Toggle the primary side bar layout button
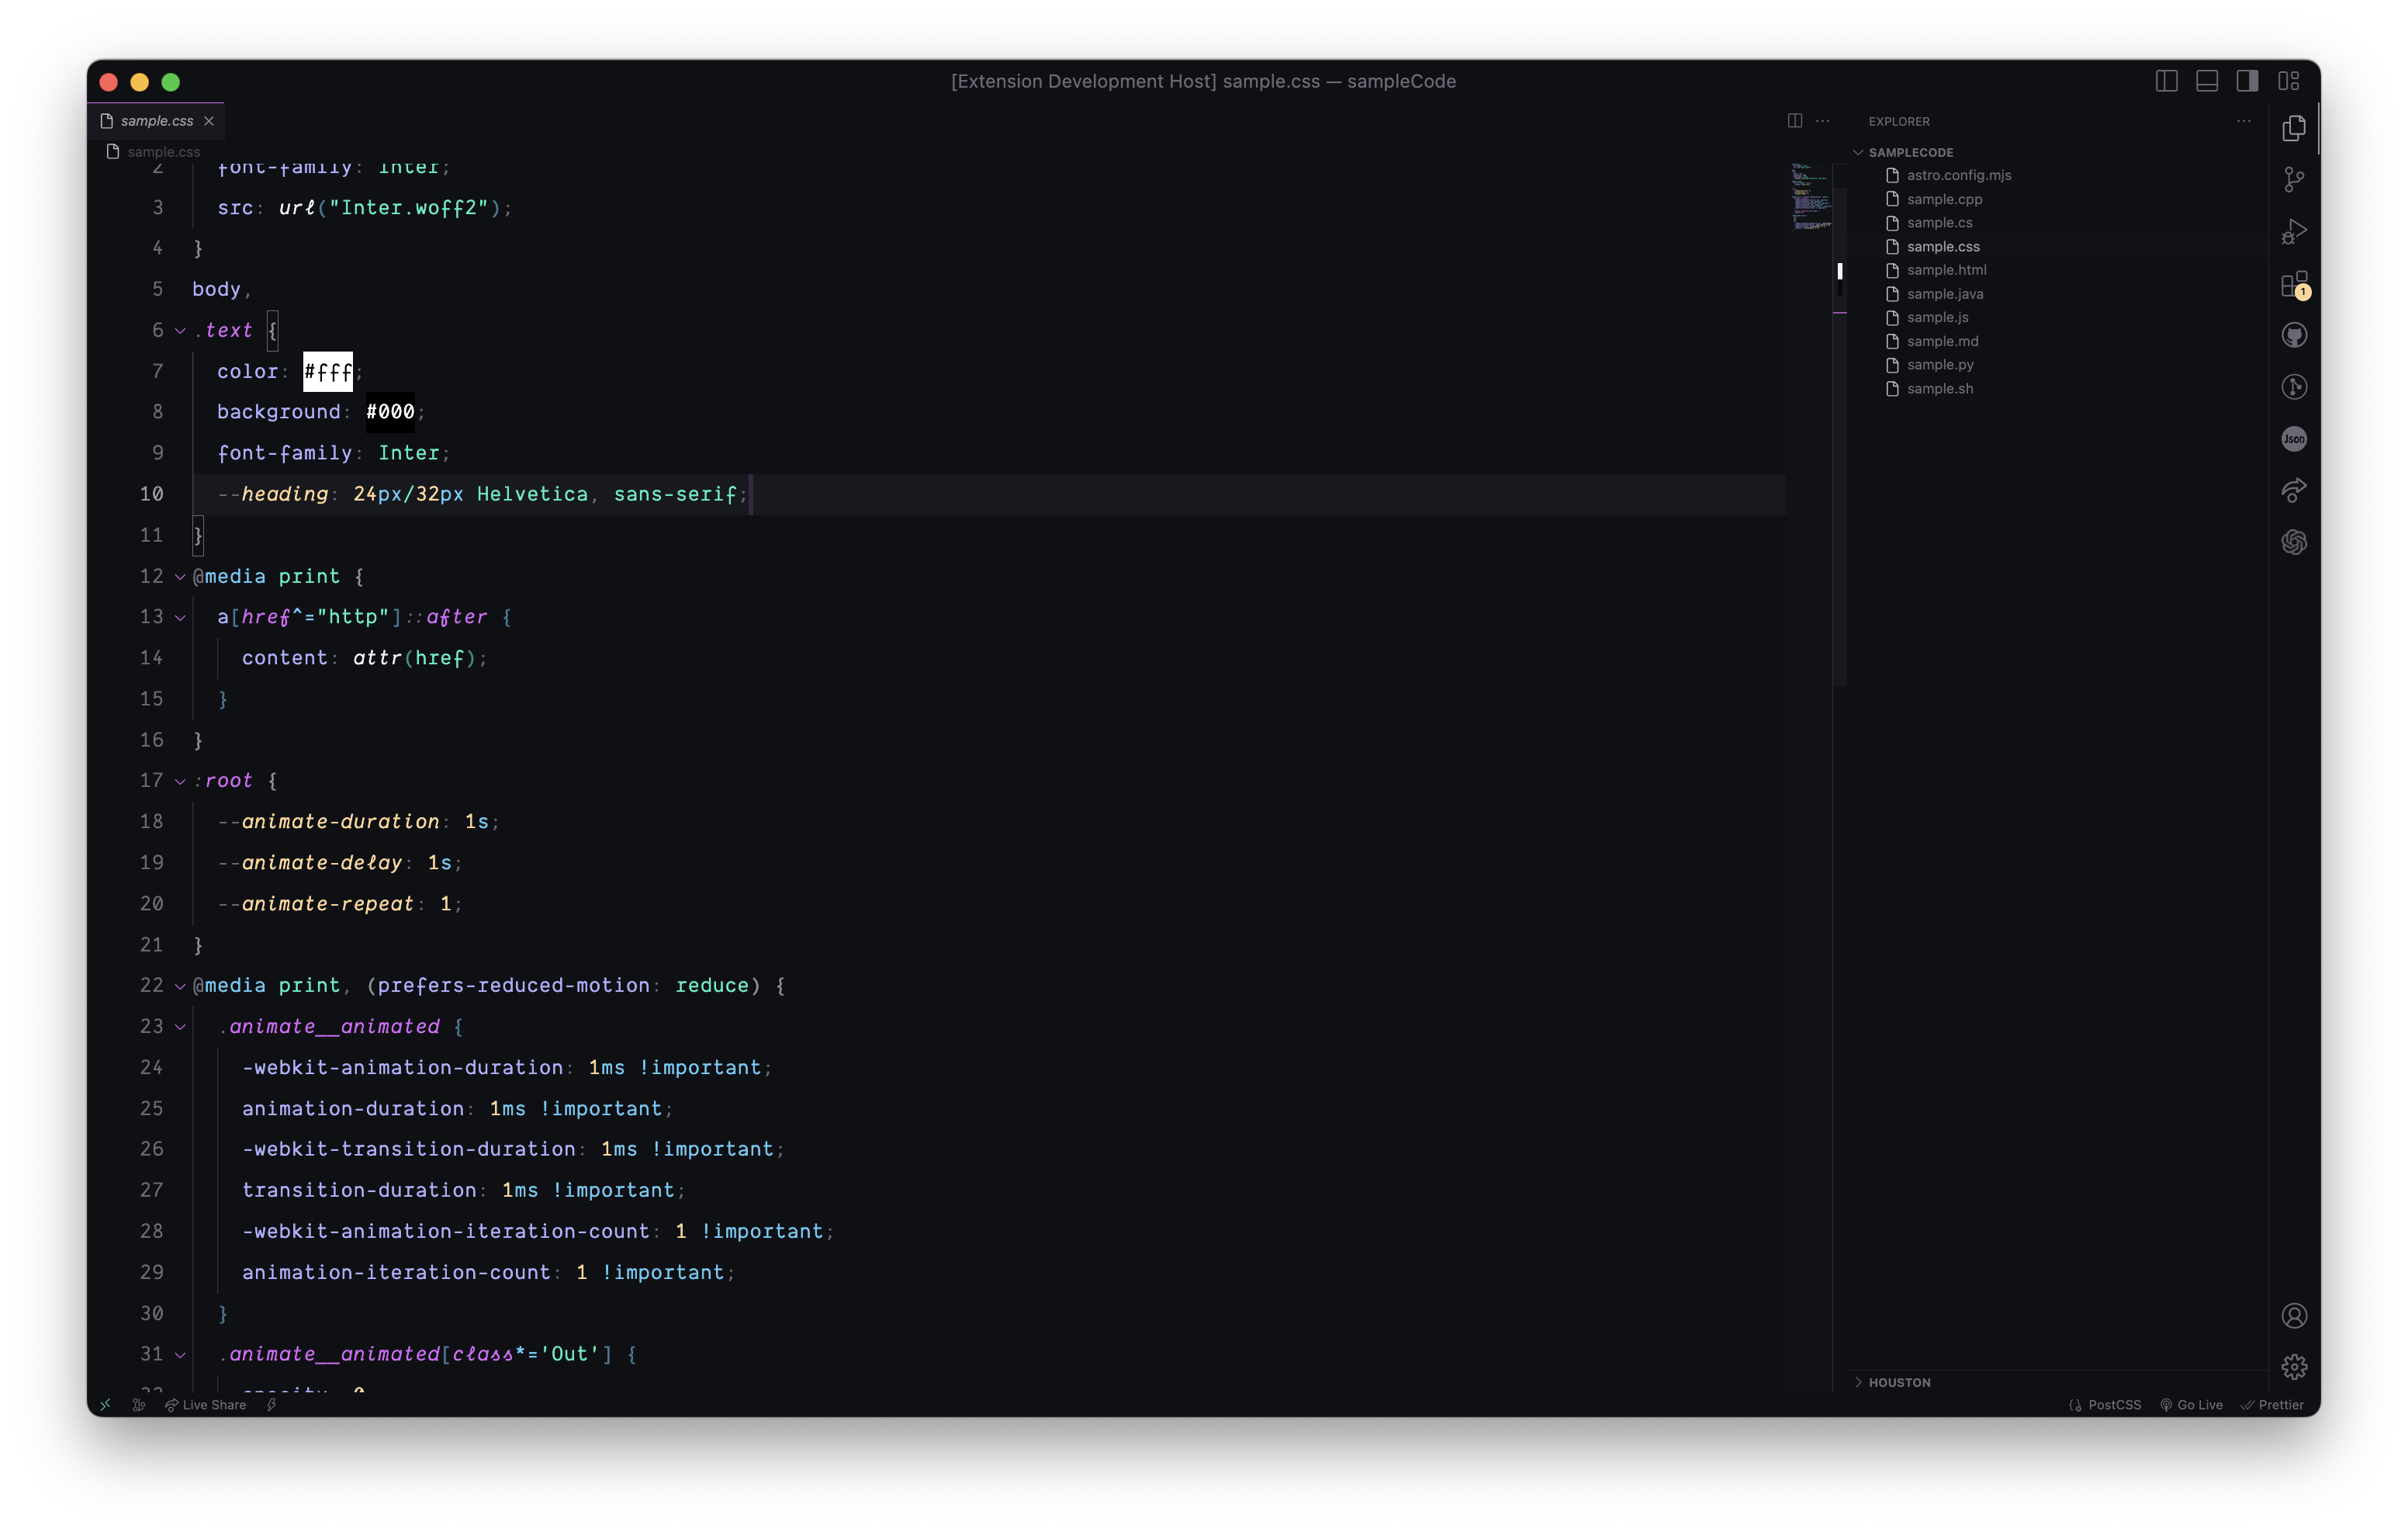Screen dimensions: 2408x1532 (2166, 81)
